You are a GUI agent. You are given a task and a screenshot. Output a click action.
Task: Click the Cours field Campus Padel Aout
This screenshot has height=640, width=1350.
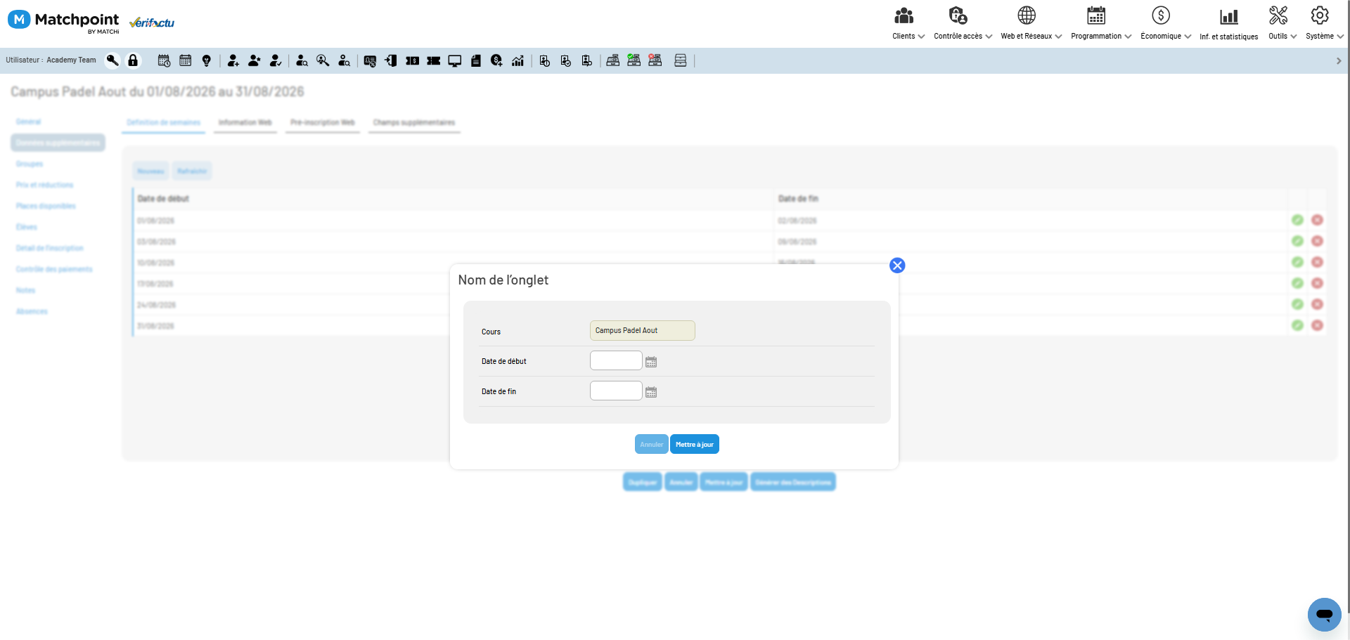coord(643,331)
